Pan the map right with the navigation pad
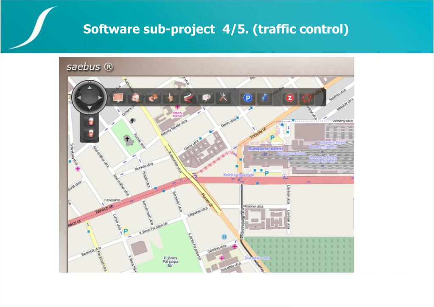434x307 pixels. (x=100, y=98)
